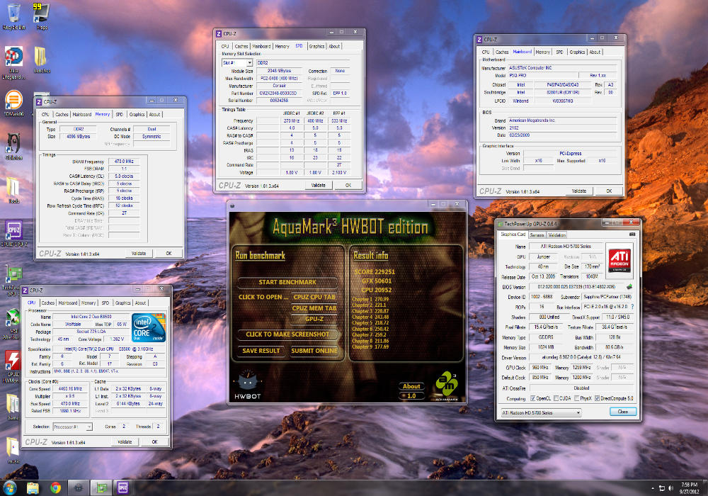Show hidden system tray icons

653,488
